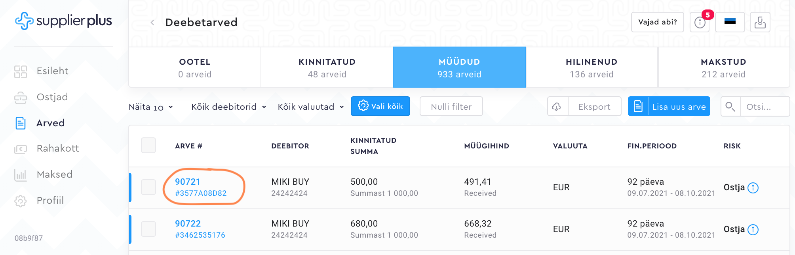Go back using the arrow beside Deebetarved

tap(152, 22)
